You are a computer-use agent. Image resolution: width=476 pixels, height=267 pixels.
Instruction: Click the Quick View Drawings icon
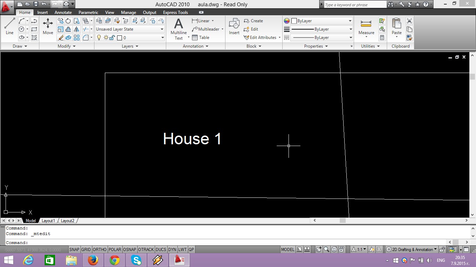point(307,249)
